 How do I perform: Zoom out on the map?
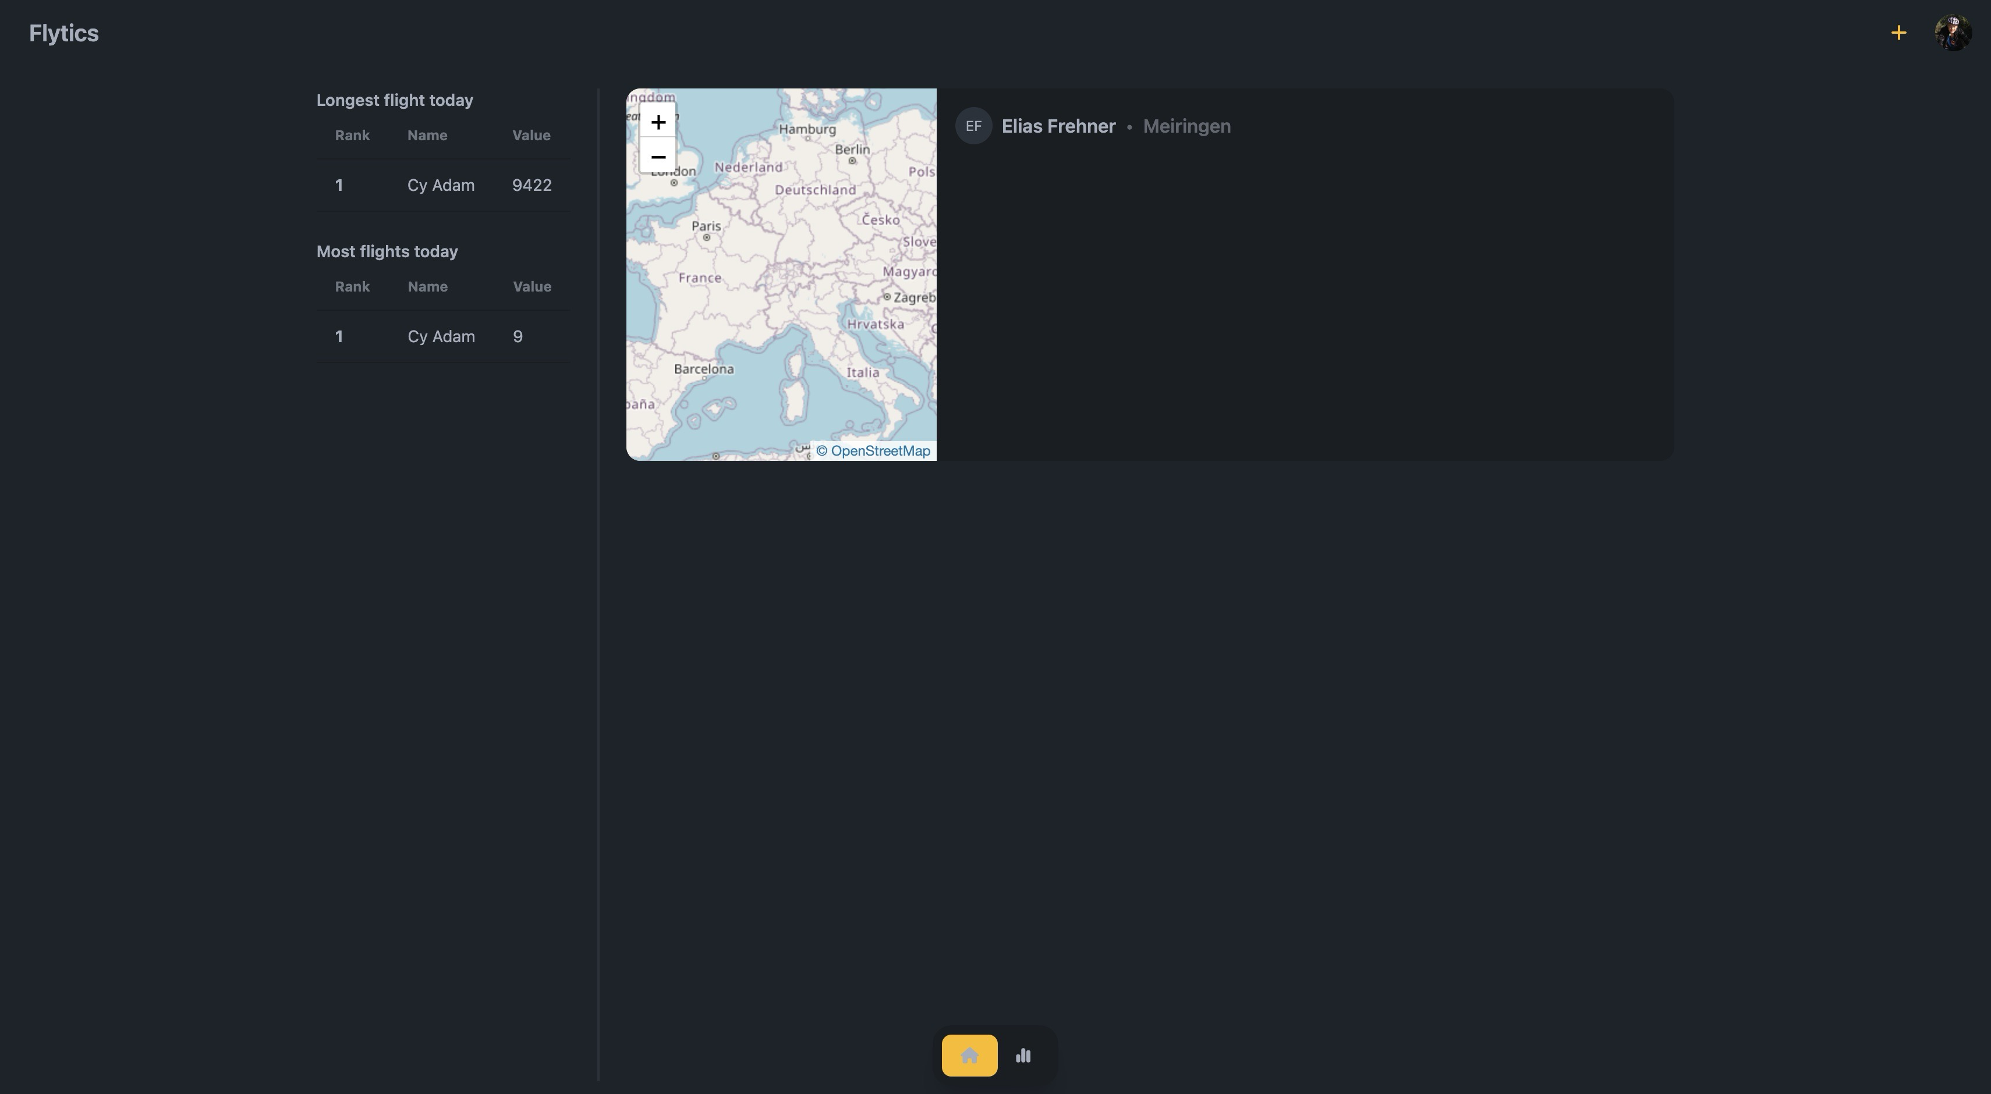click(x=658, y=156)
